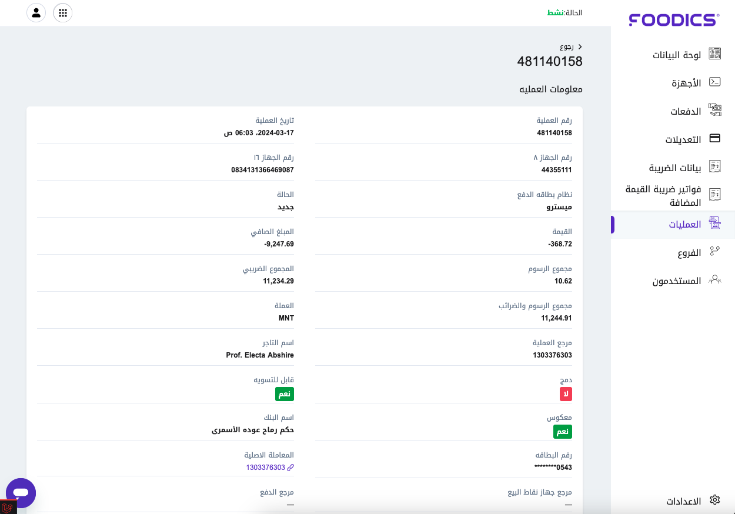Open المستخدمون in the sidebar
735x514 pixels.
pyautogui.click(x=676, y=281)
